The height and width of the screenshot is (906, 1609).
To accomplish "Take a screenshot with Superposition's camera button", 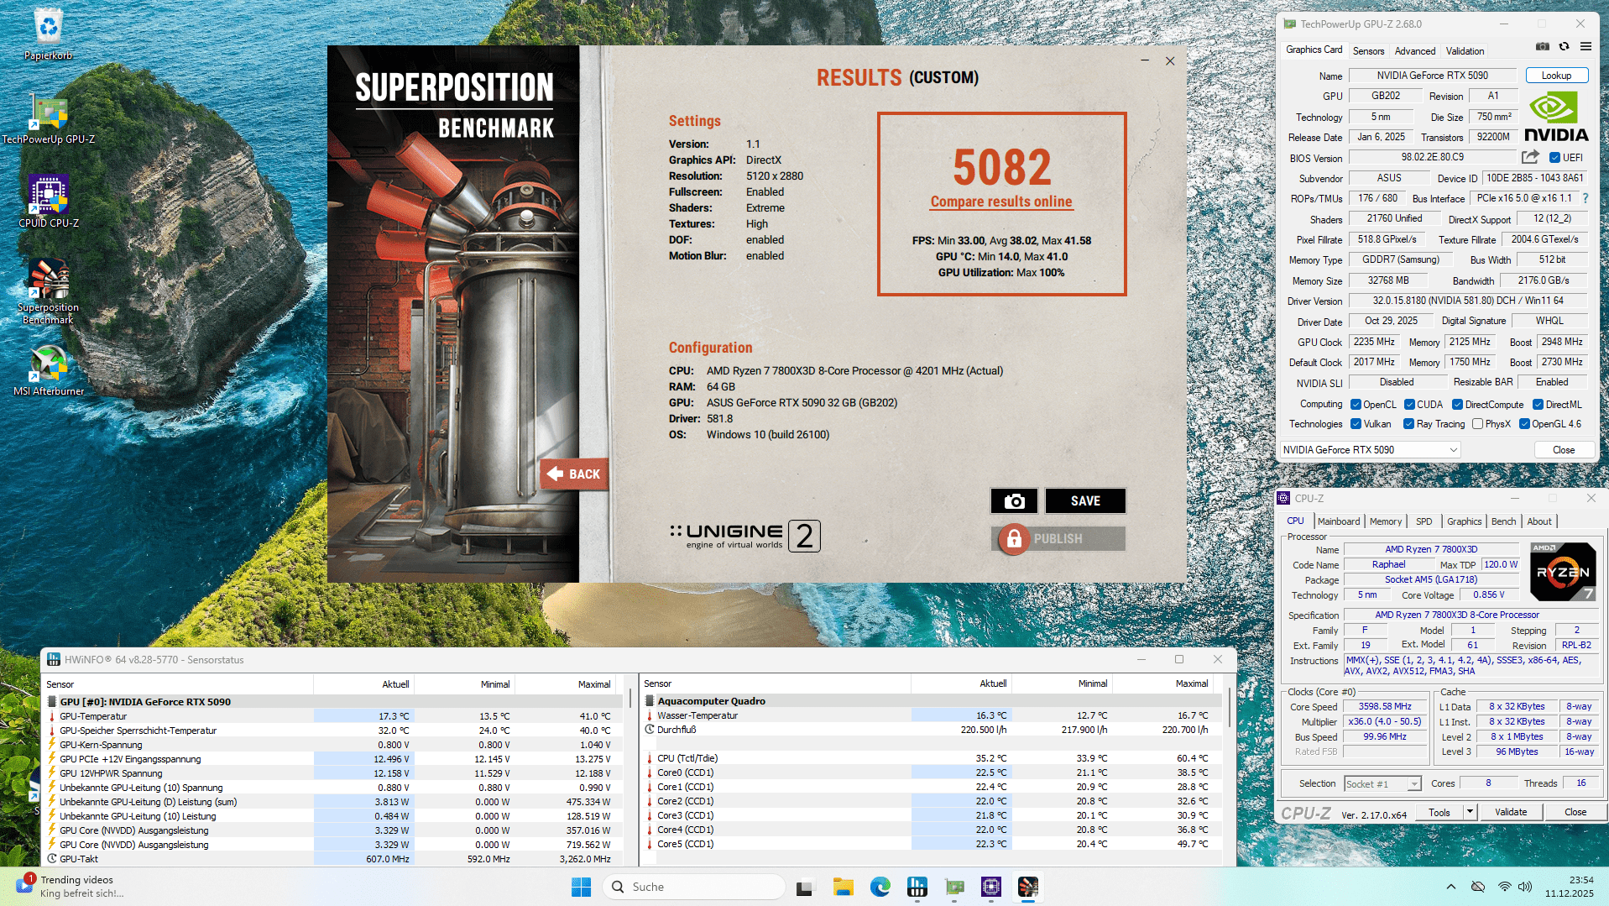I will pos(1014,500).
